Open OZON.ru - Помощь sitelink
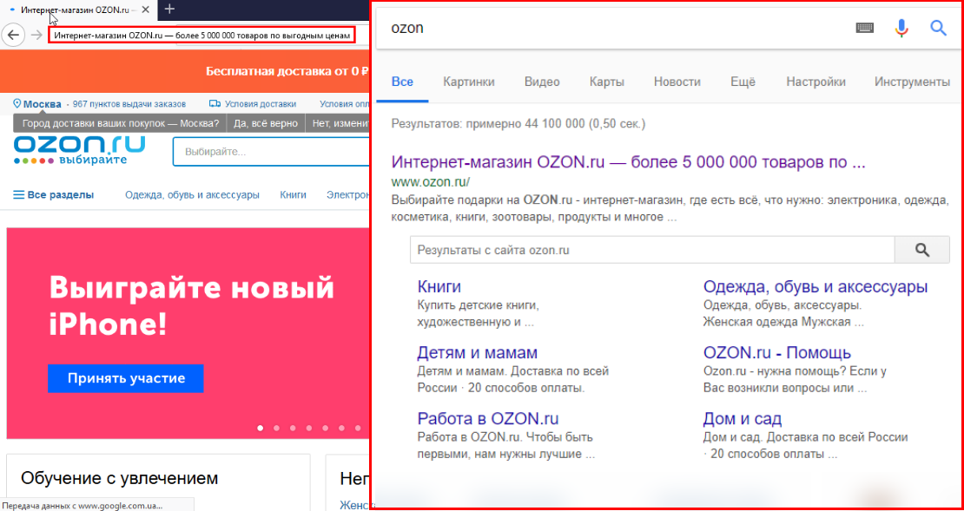964x511 pixels. pos(777,353)
